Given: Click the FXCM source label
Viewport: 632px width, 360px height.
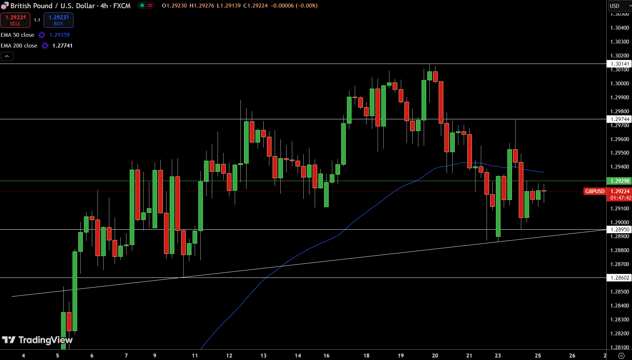Looking at the screenshot, I should (x=122, y=6).
